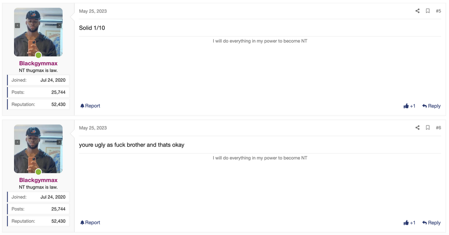449x235 pixels.
Task: Show next avatar image in post #5
Action: pos(59,25)
